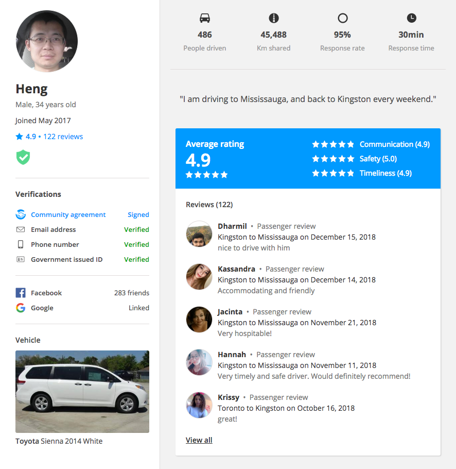Click Verified next to Phone number
The image size is (456, 469).
point(136,244)
